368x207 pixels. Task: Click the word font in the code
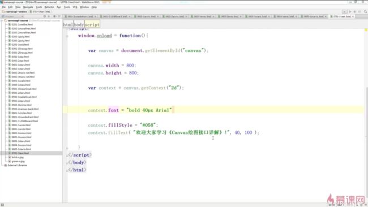113,110
